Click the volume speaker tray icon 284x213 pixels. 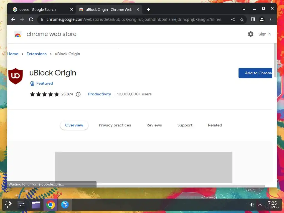[x=252, y=205]
